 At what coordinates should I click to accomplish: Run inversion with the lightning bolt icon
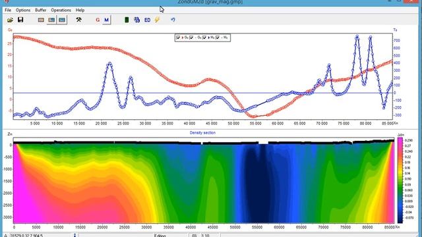coord(157,20)
